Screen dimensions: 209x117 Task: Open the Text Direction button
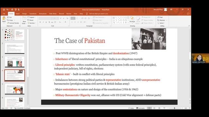point(99,17)
